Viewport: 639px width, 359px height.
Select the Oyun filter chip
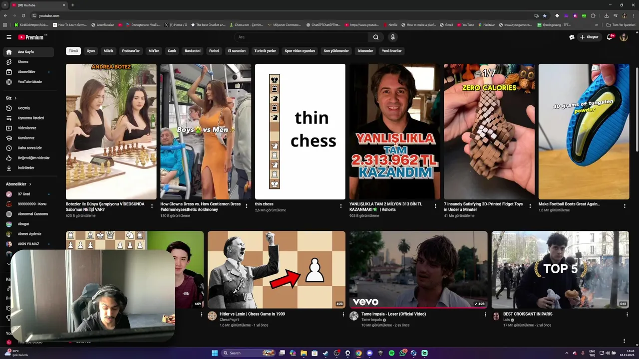point(90,51)
